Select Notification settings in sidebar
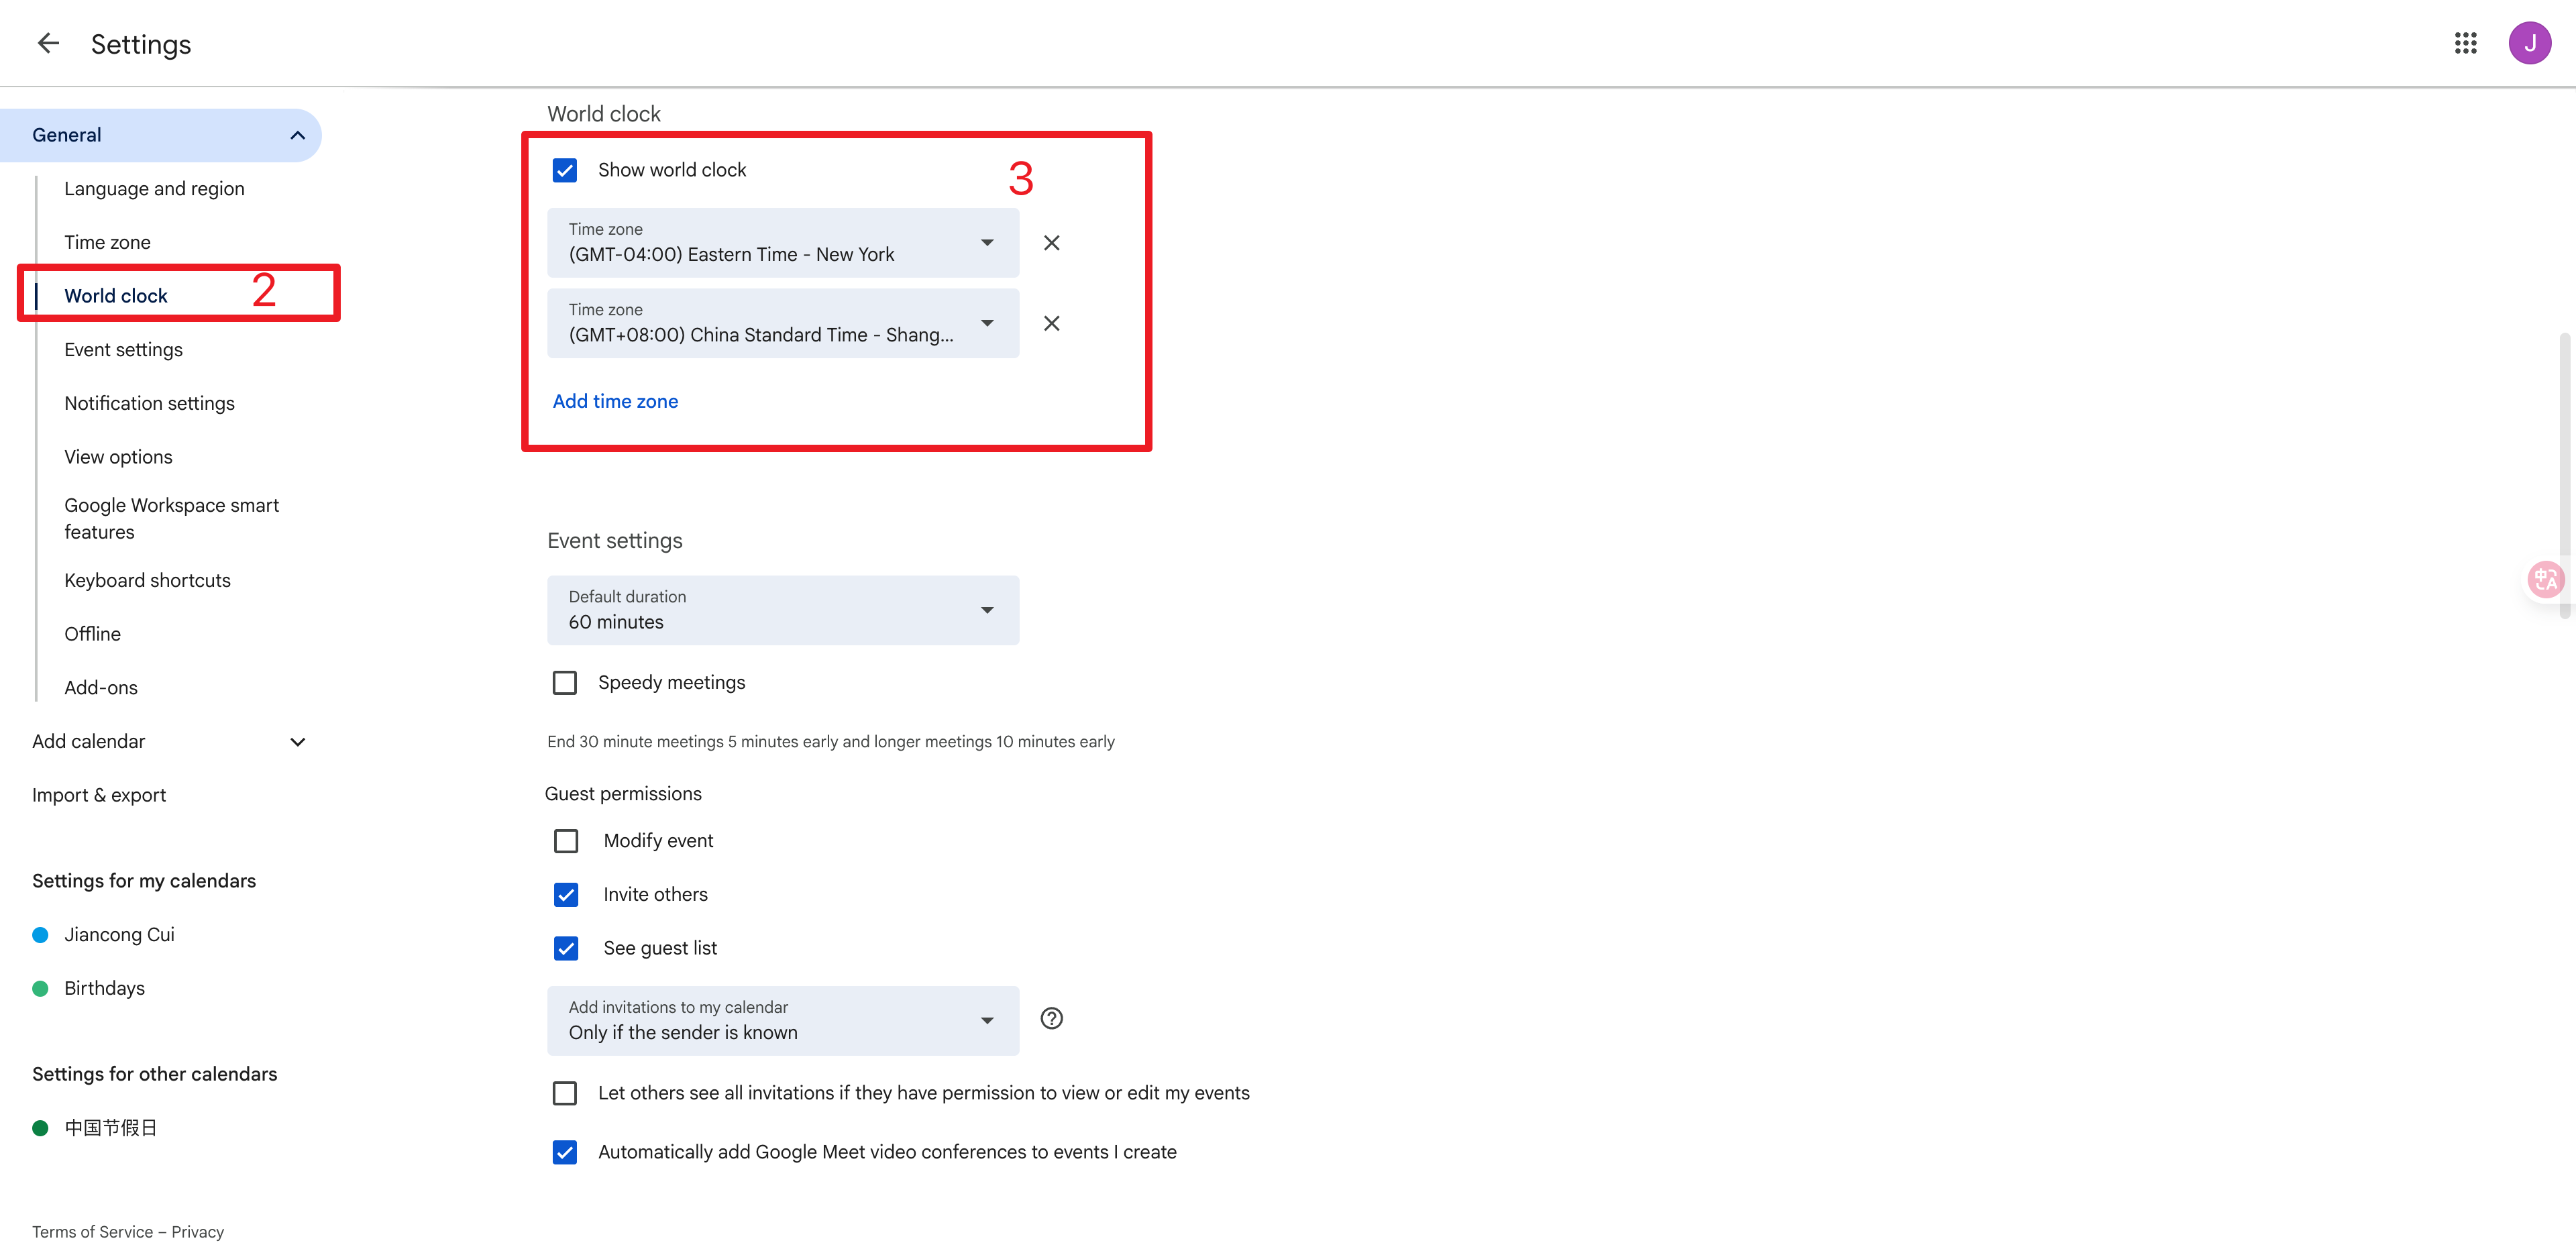This screenshot has height=1253, width=2576. tap(149, 403)
